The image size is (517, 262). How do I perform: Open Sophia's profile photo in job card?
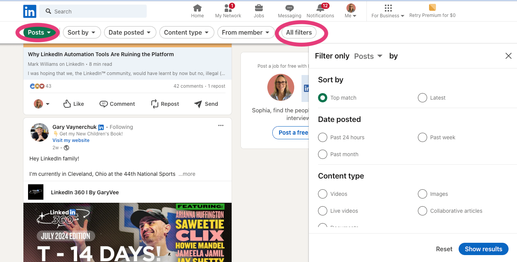pos(281,87)
